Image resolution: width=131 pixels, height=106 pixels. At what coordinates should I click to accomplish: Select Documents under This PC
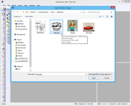tap(22, 45)
